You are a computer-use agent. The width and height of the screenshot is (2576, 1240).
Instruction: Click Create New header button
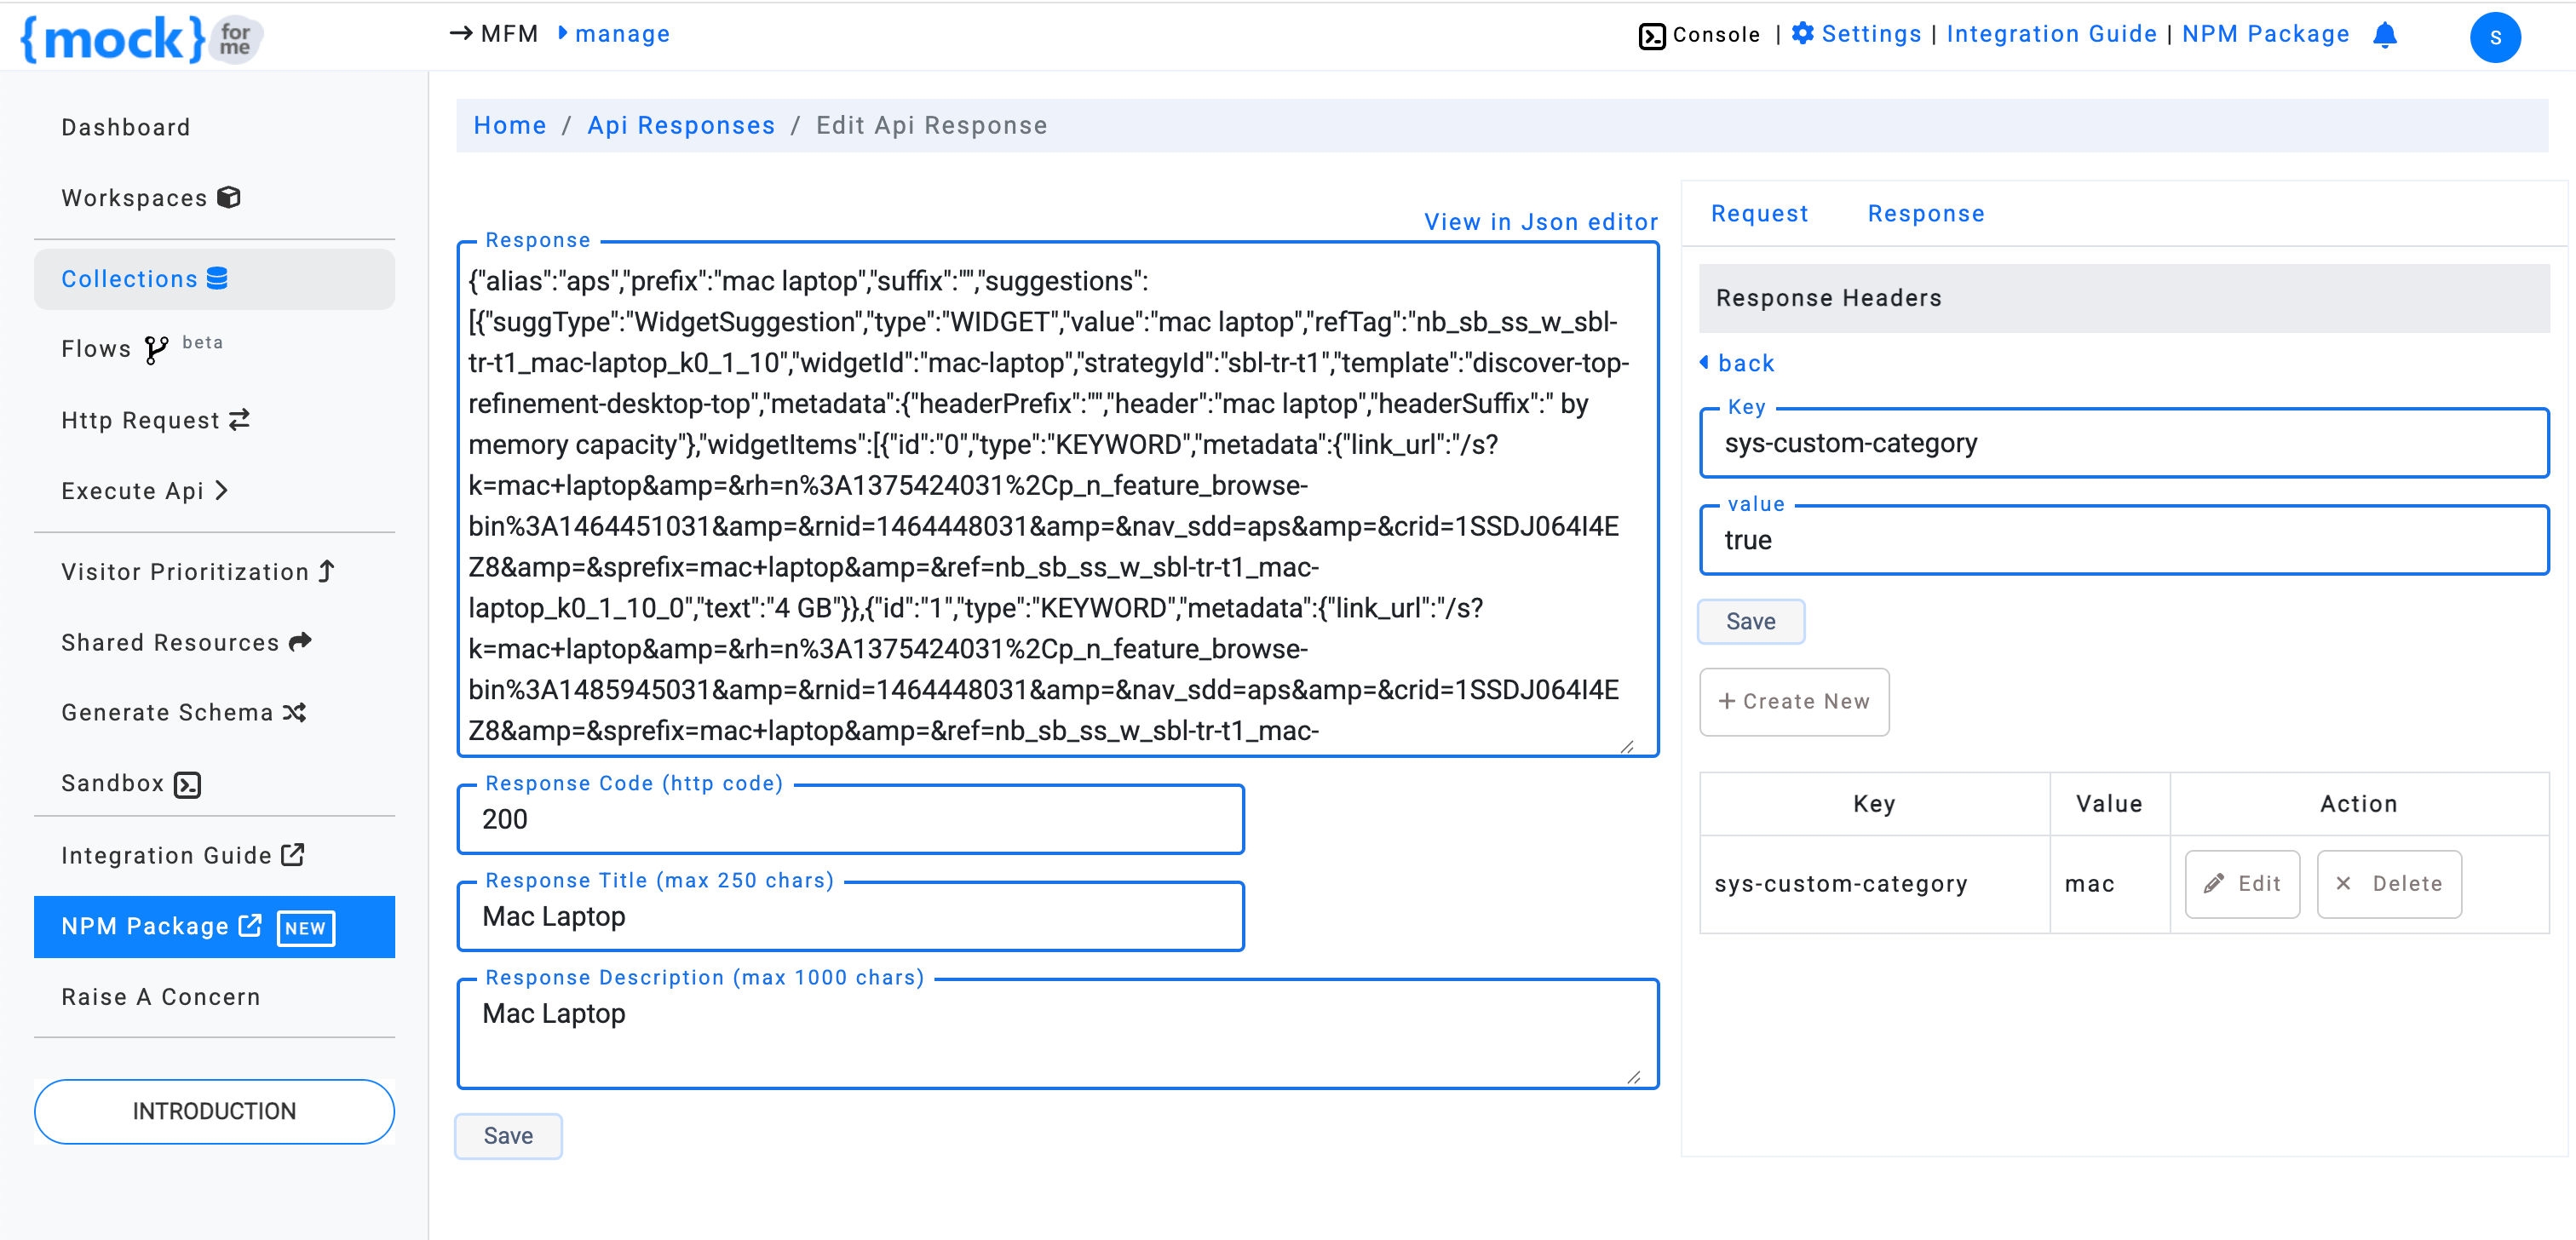click(x=1793, y=701)
